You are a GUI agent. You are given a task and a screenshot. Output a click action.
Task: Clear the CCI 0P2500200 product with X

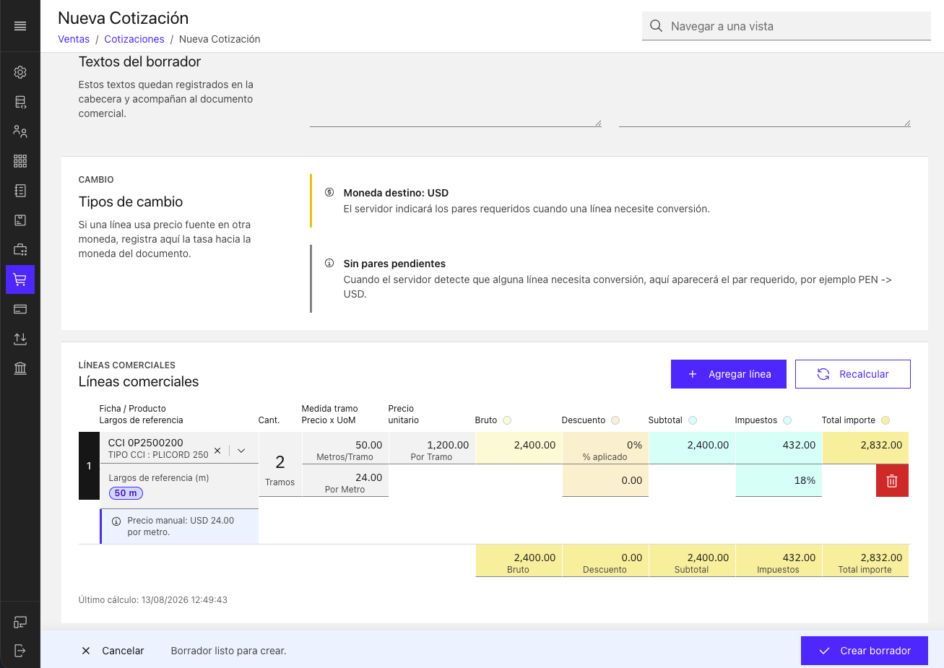click(x=217, y=450)
